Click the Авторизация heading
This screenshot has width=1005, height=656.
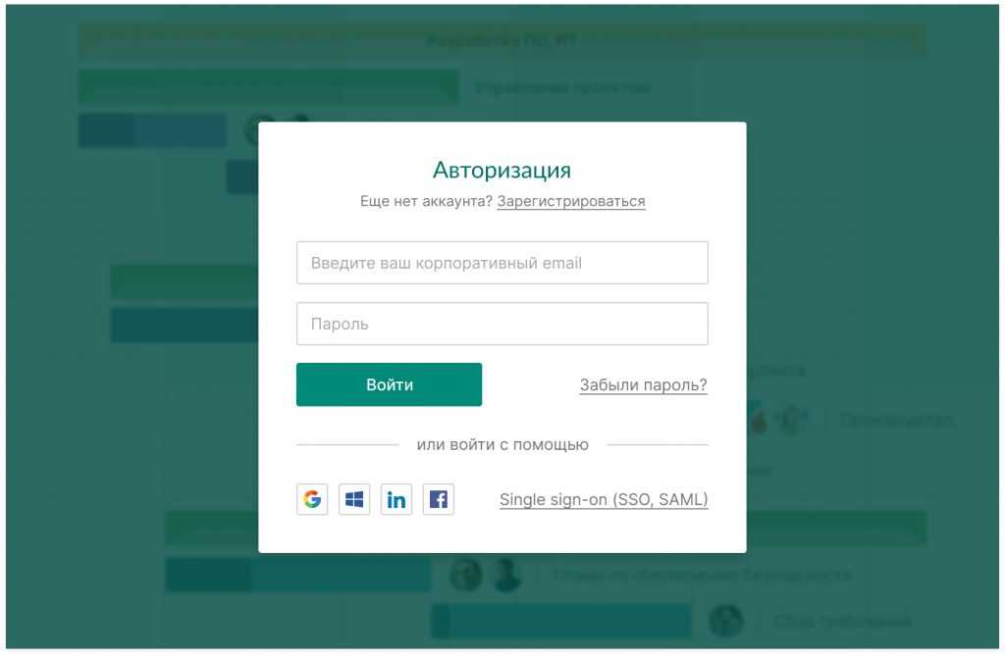point(502,170)
